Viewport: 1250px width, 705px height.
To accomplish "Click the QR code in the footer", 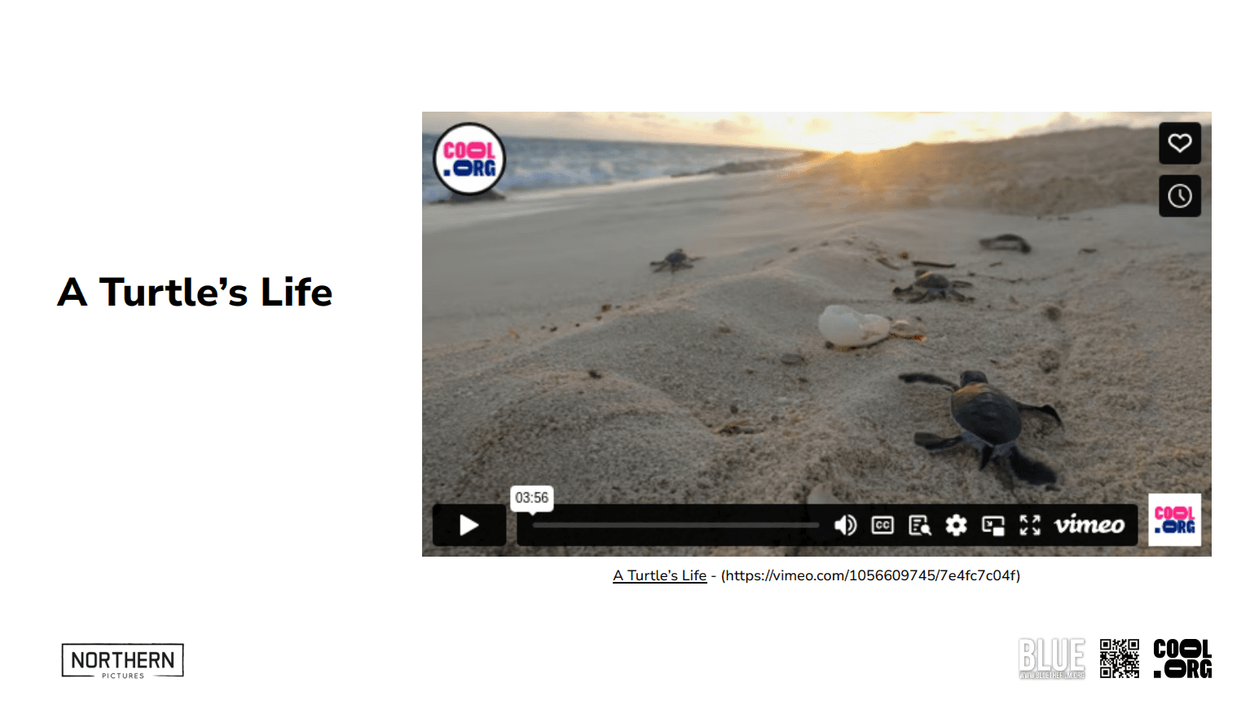I will [1120, 659].
